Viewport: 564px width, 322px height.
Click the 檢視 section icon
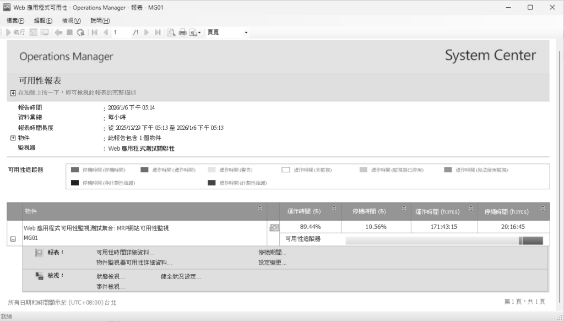click(40, 276)
